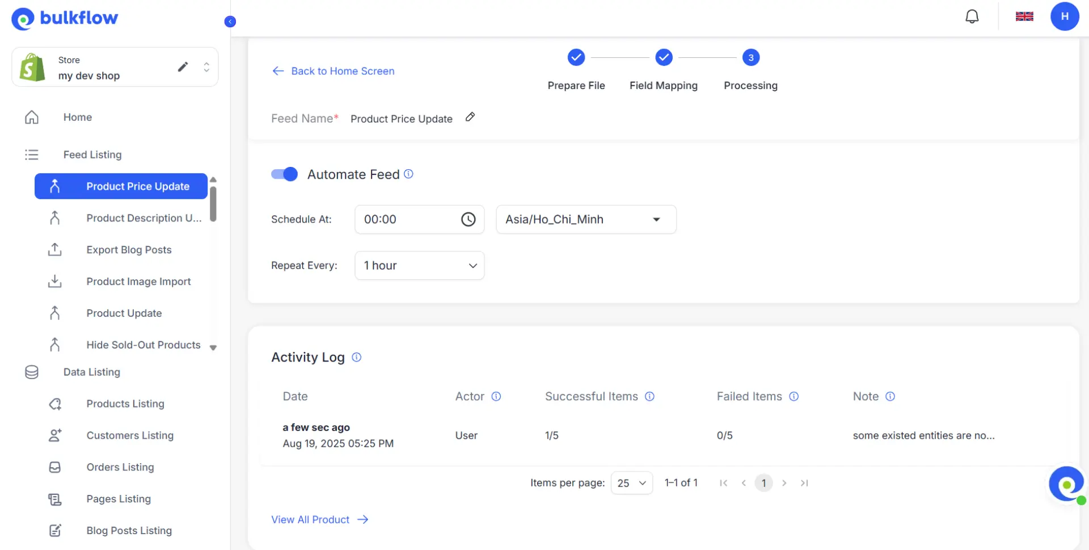Edit the feed name via pencil icon
This screenshot has height=550, width=1089.
pos(470,117)
